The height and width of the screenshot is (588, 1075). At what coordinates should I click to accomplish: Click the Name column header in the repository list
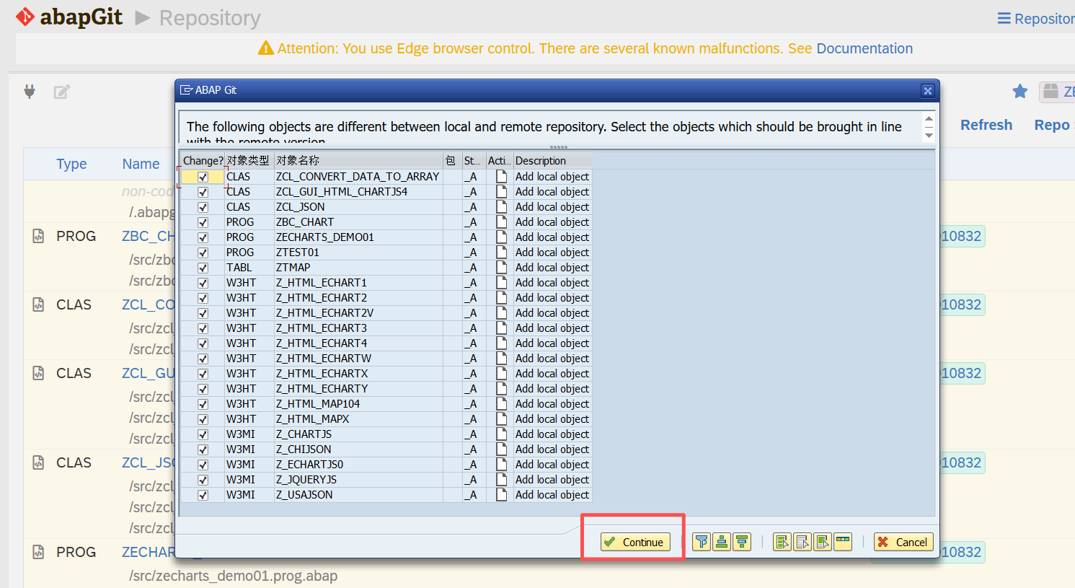pos(141,164)
